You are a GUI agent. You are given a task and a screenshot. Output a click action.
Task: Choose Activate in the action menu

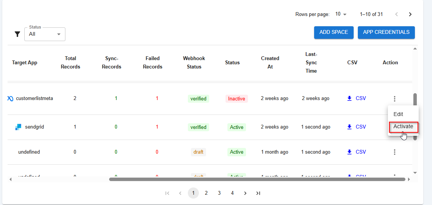(403, 127)
